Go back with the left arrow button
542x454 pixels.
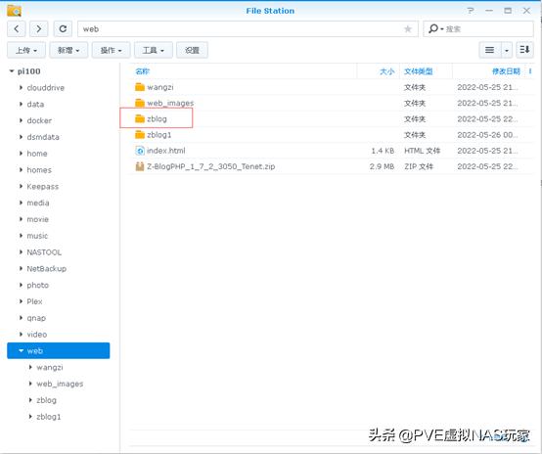pos(17,28)
